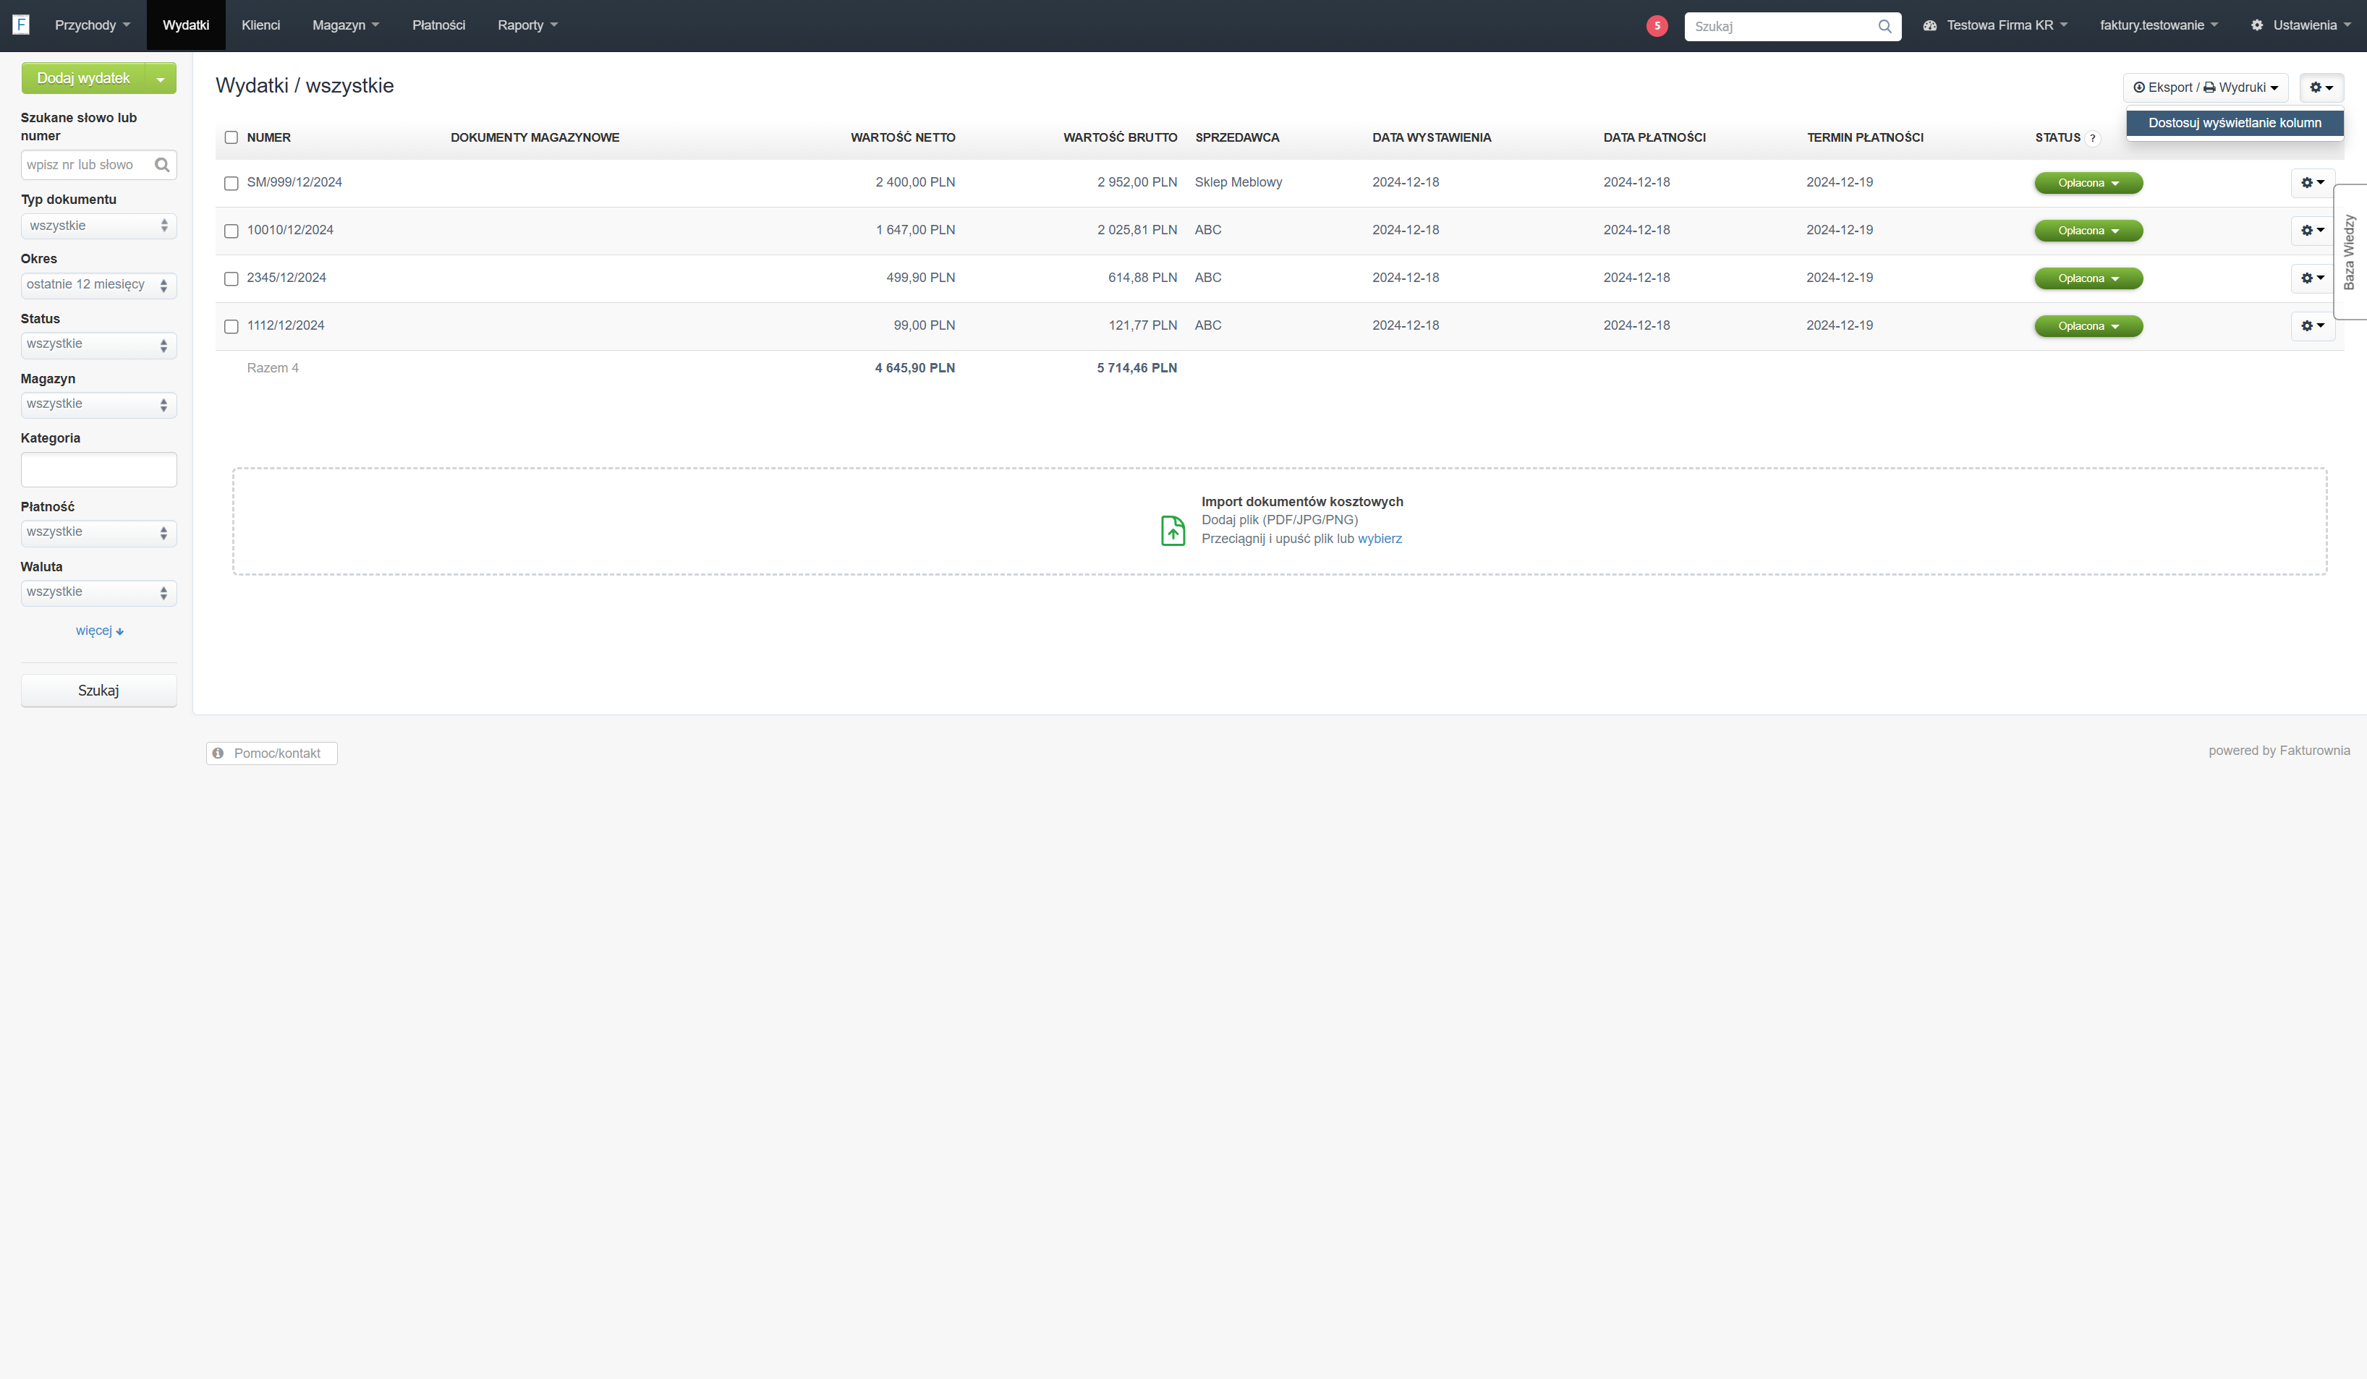Viewport: 2367px width, 1379px height.
Task: Click the magnifier icon in top search box
Action: click(x=1884, y=26)
